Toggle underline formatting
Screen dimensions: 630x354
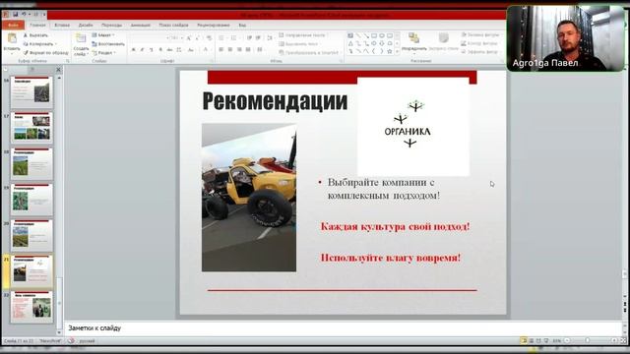tap(151, 49)
